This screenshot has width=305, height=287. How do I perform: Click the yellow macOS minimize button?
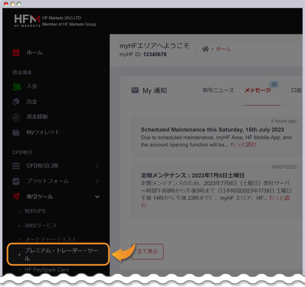pos(13,4)
